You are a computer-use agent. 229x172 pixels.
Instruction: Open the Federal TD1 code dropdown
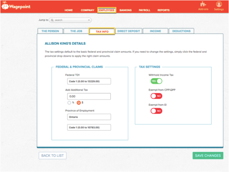point(89,81)
